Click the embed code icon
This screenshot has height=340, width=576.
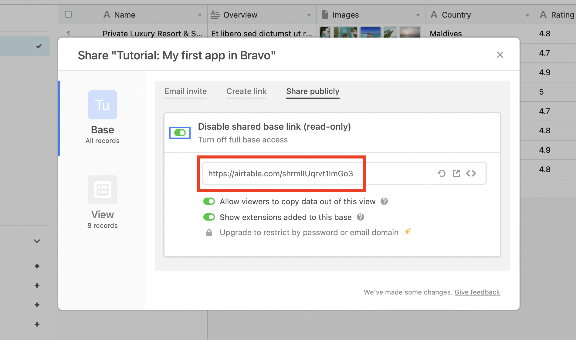tap(471, 173)
